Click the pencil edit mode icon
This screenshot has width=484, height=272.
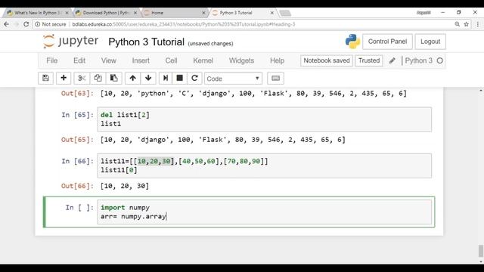[x=392, y=60]
